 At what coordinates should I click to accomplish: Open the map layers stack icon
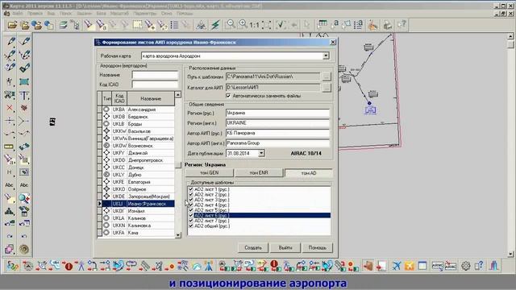pyautogui.click(x=64, y=25)
